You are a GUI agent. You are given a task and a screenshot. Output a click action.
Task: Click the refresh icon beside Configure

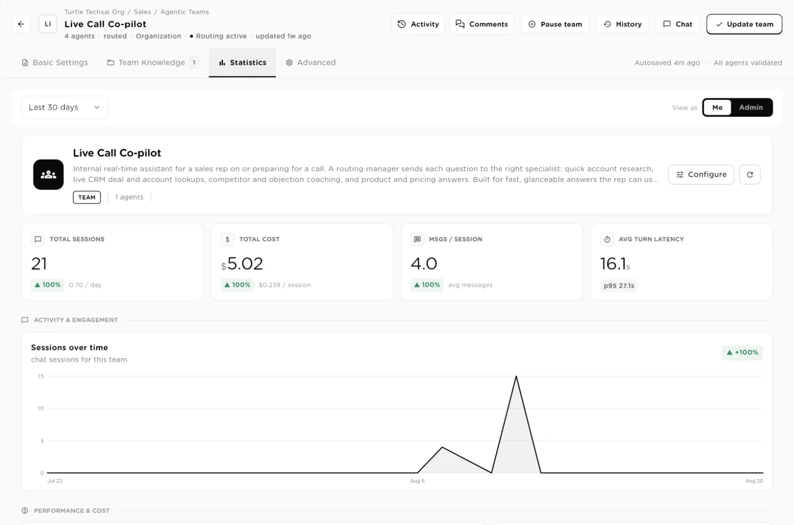point(750,174)
